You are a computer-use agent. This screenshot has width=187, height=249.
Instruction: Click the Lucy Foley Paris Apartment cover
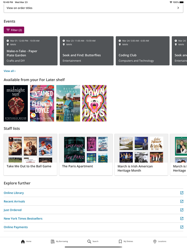point(75,150)
